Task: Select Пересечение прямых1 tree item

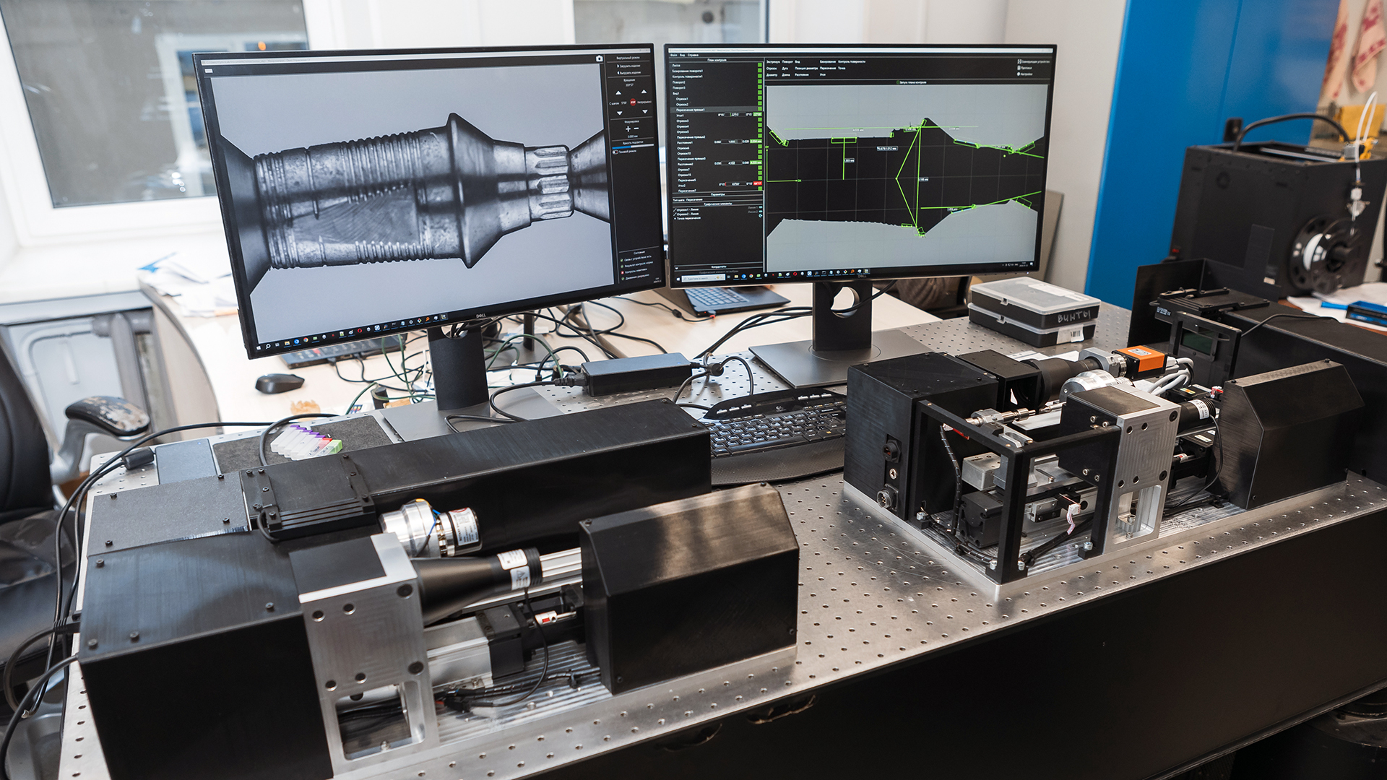Action: pyautogui.click(x=690, y=110)
